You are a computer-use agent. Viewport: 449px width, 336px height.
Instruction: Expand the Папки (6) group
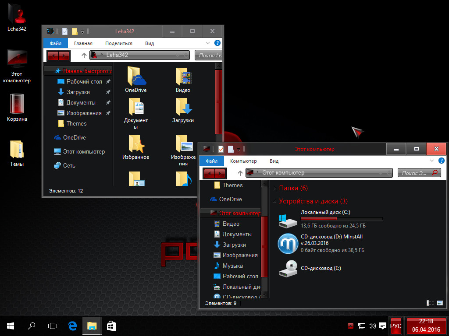coord(274,189)
